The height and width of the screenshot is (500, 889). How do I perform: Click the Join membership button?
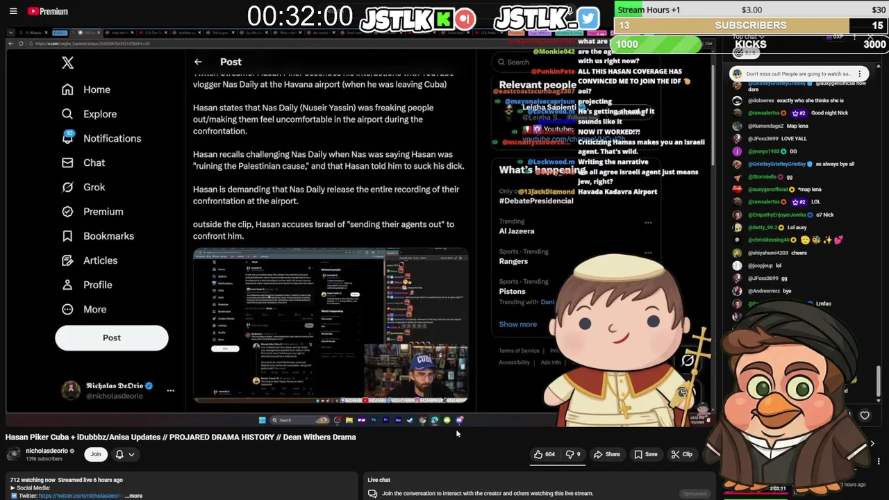coord(96,454)
